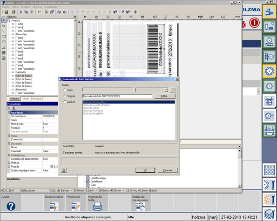Viewport: 277px width, 221px height.
Task: Open the Ficheiro menu
Action: pos(6,7)
